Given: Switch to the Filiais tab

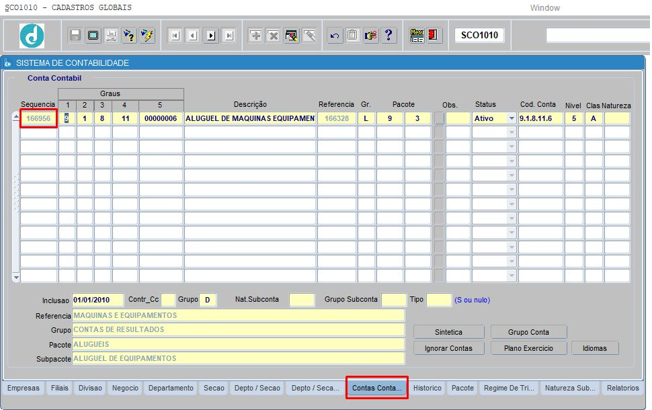Looking at the screenshot, I should pyautogui.click(x=59, y=388).
